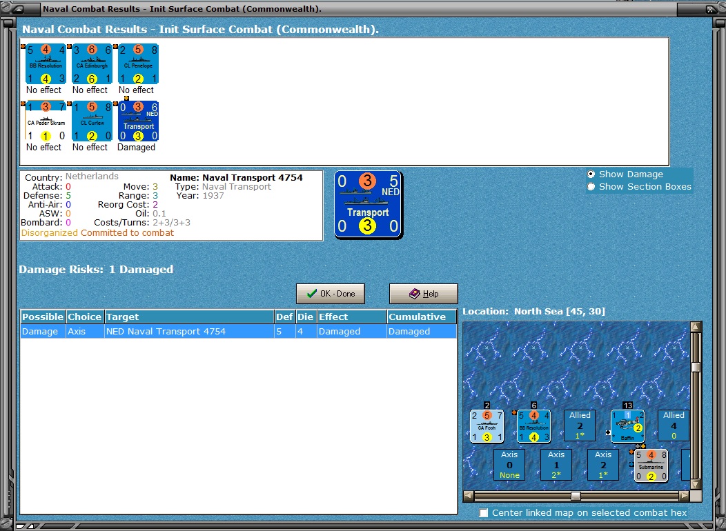Image resolution: width=726 pixels, height=531 pixels.
Task: Click the Location: North Sea label
Action: point(533,311)
